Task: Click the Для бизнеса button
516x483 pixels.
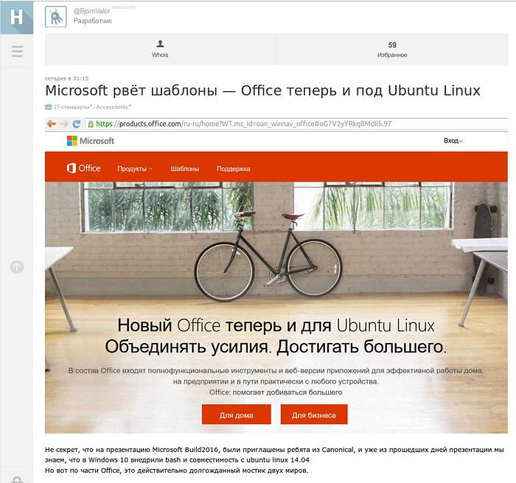Action: pos(314,414)
